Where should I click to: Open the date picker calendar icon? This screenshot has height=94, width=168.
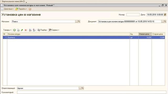point(165,15)
